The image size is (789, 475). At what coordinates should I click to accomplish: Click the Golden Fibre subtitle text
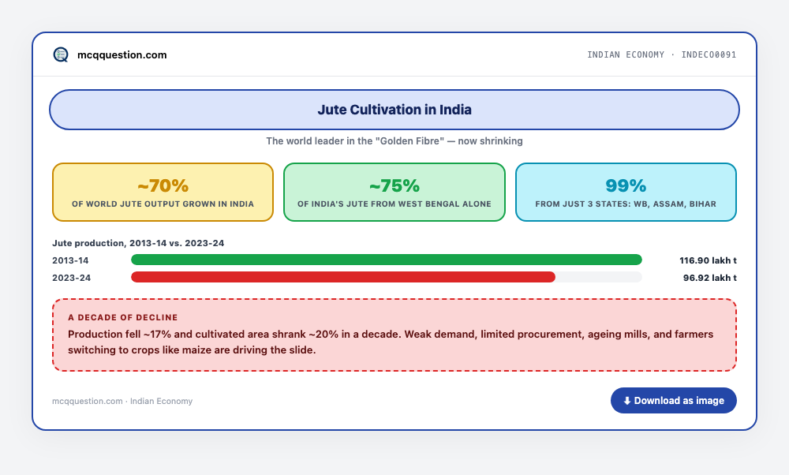coord(394,141)
